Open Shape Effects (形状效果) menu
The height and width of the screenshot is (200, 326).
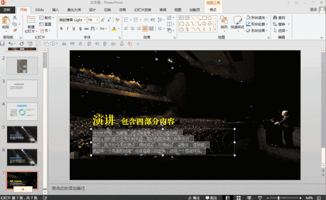click(x=257, y=30)
